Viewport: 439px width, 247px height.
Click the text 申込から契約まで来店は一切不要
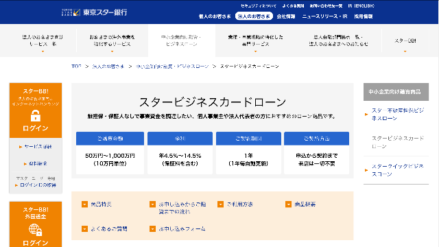317,160
